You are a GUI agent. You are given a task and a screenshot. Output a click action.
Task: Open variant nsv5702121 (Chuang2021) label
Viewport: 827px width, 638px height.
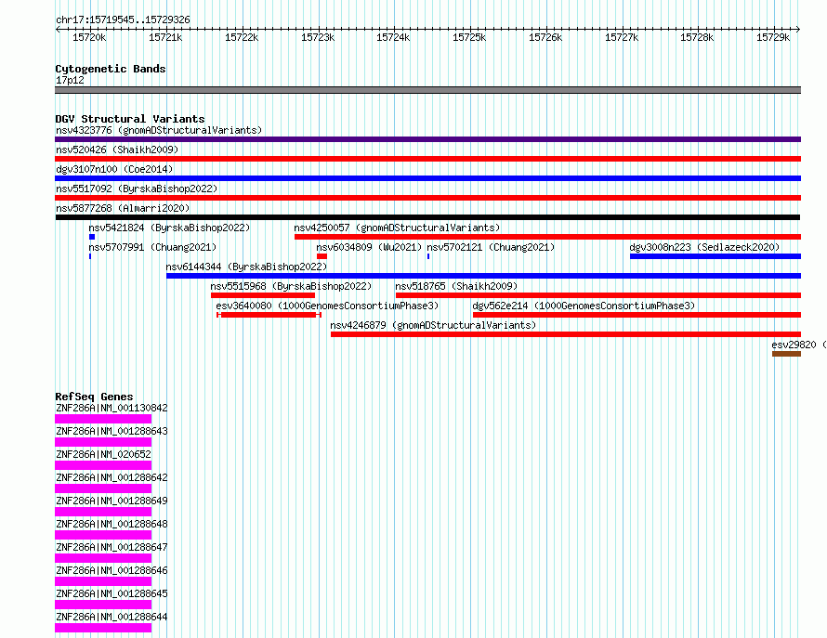491,247
